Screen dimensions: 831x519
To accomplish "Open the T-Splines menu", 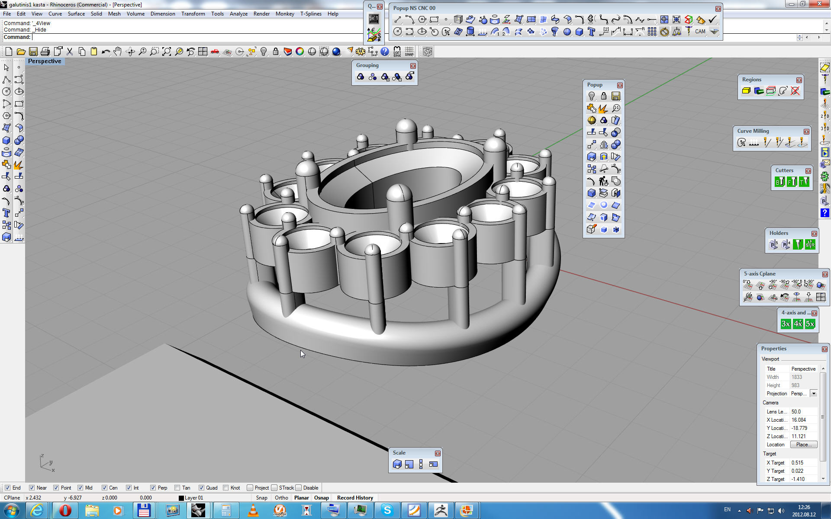I will coord(311,14).
